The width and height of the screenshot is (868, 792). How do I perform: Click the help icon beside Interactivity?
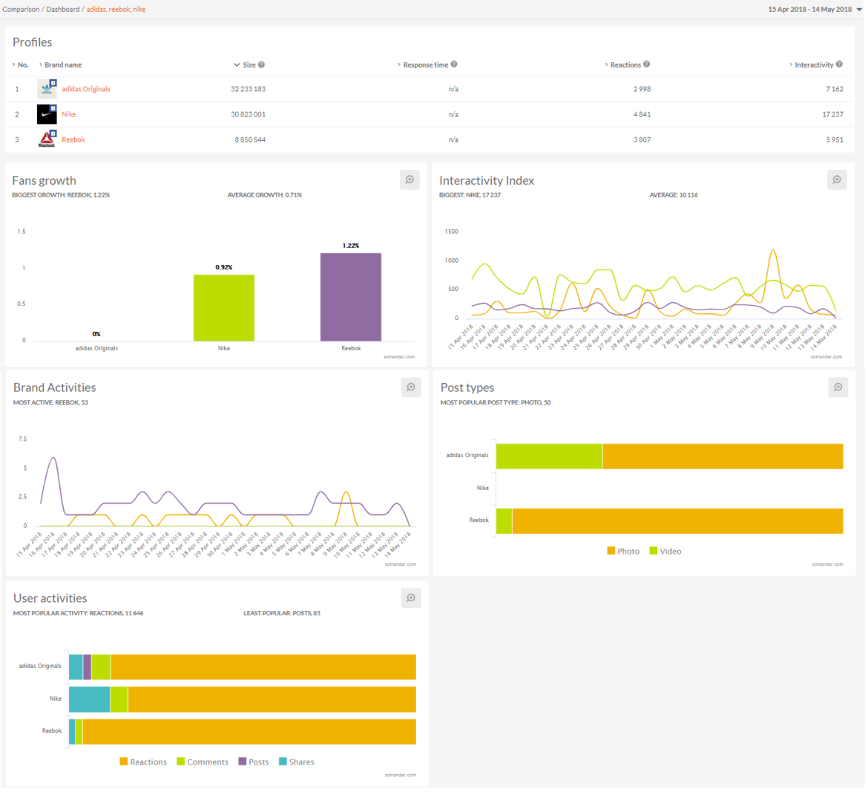(839, 65)
